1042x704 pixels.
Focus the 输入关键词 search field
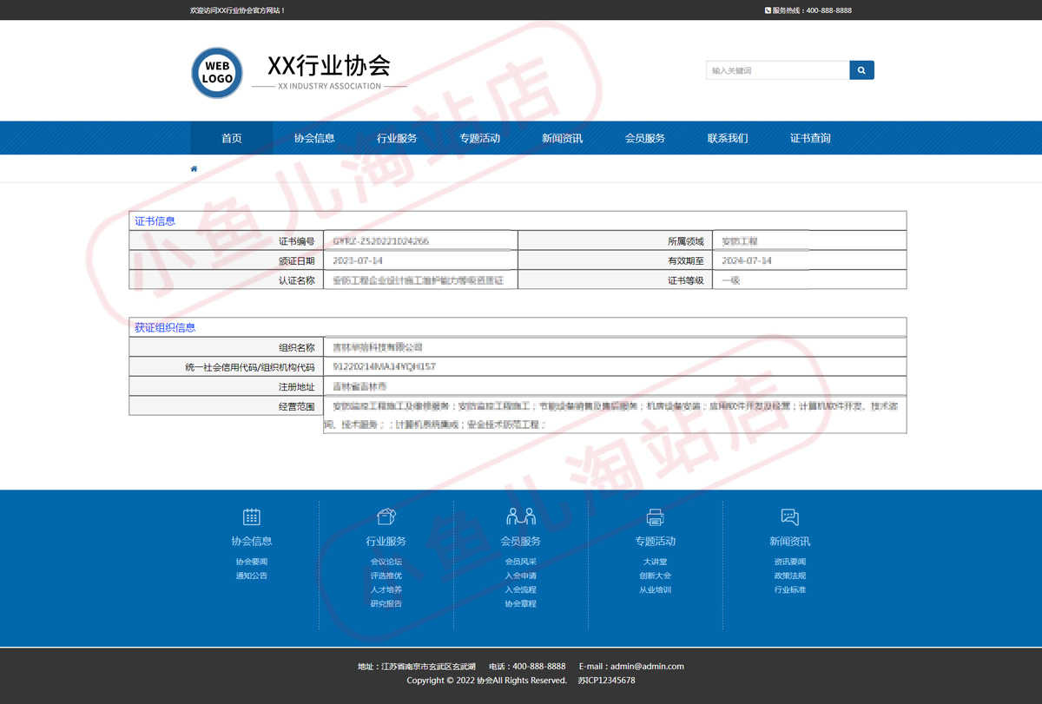(x=777, y=70)
